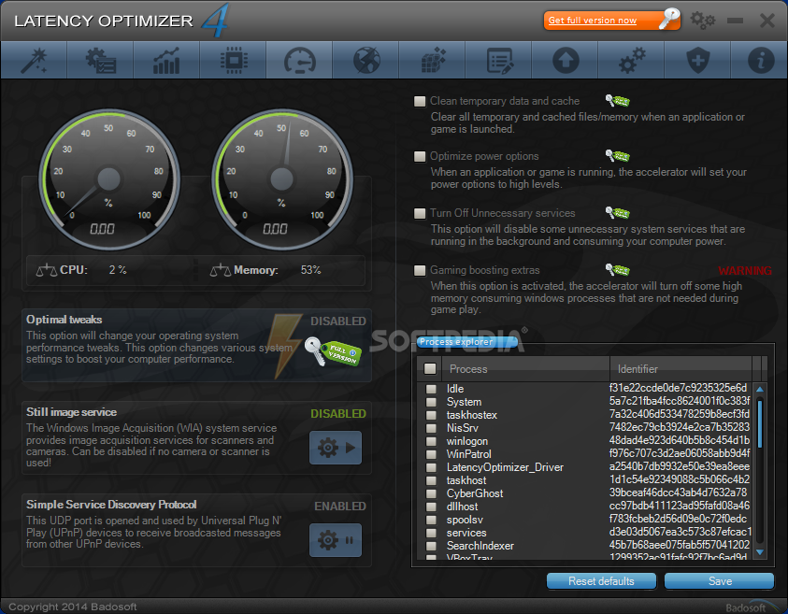788x614 pixels.
Task: Click the Optimal tweaks DISABLED status
Action: click(x=337, y=321)
